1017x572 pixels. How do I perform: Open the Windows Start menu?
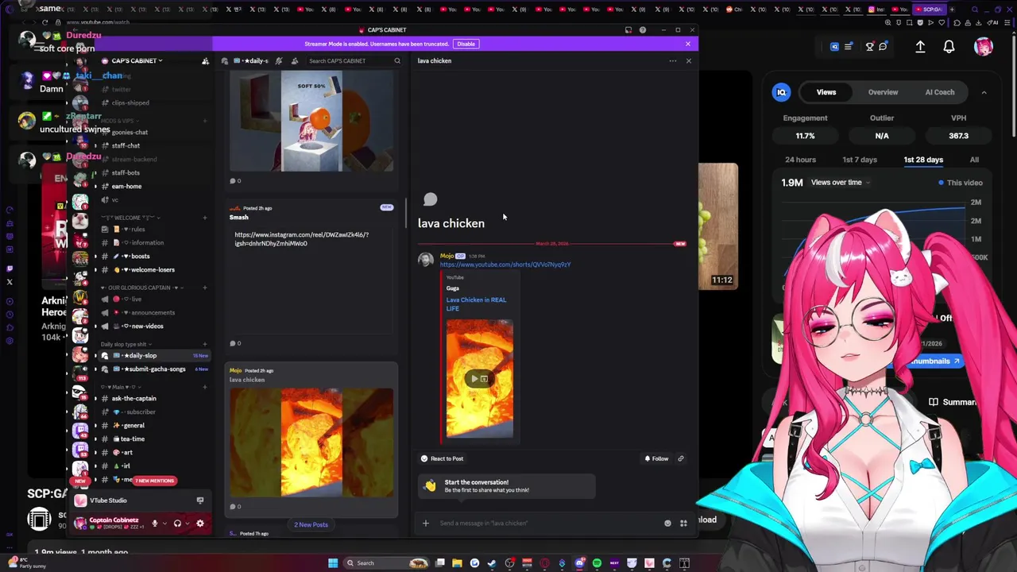coord(333,563)
